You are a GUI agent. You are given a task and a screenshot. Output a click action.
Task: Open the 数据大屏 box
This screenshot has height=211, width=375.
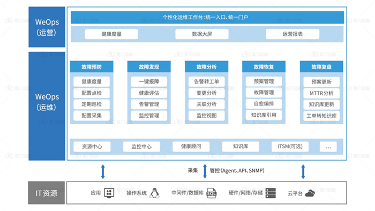(x=202, y=34)
